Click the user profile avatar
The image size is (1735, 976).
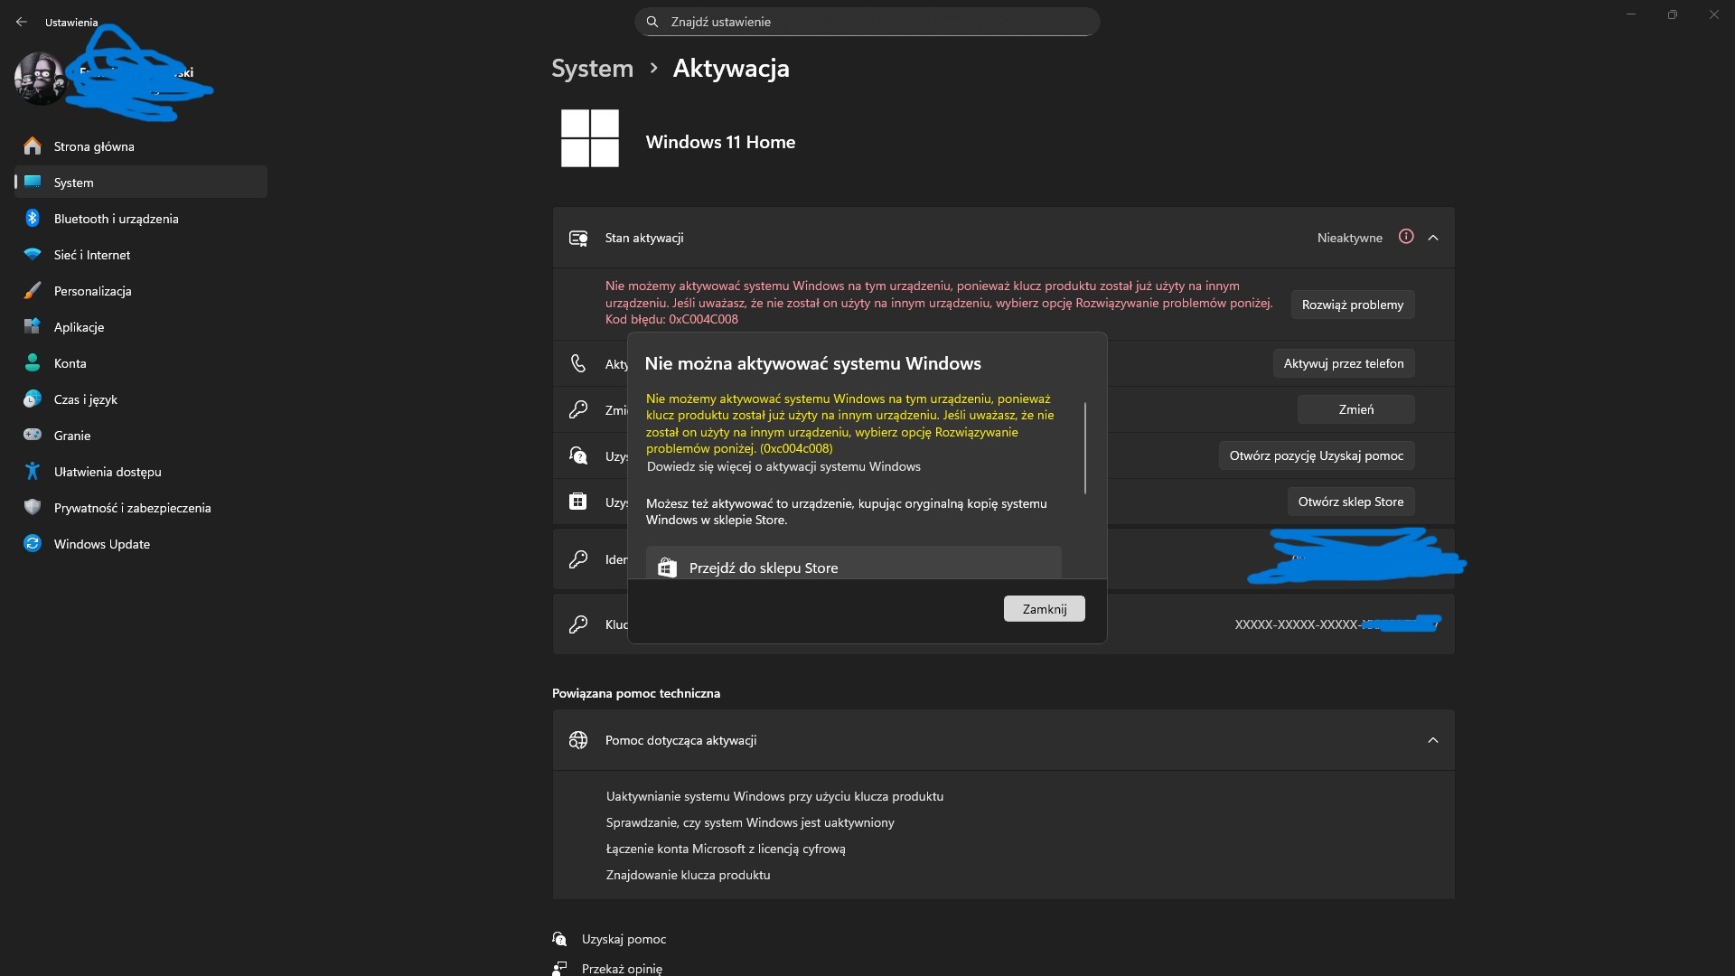click(40, 79)
